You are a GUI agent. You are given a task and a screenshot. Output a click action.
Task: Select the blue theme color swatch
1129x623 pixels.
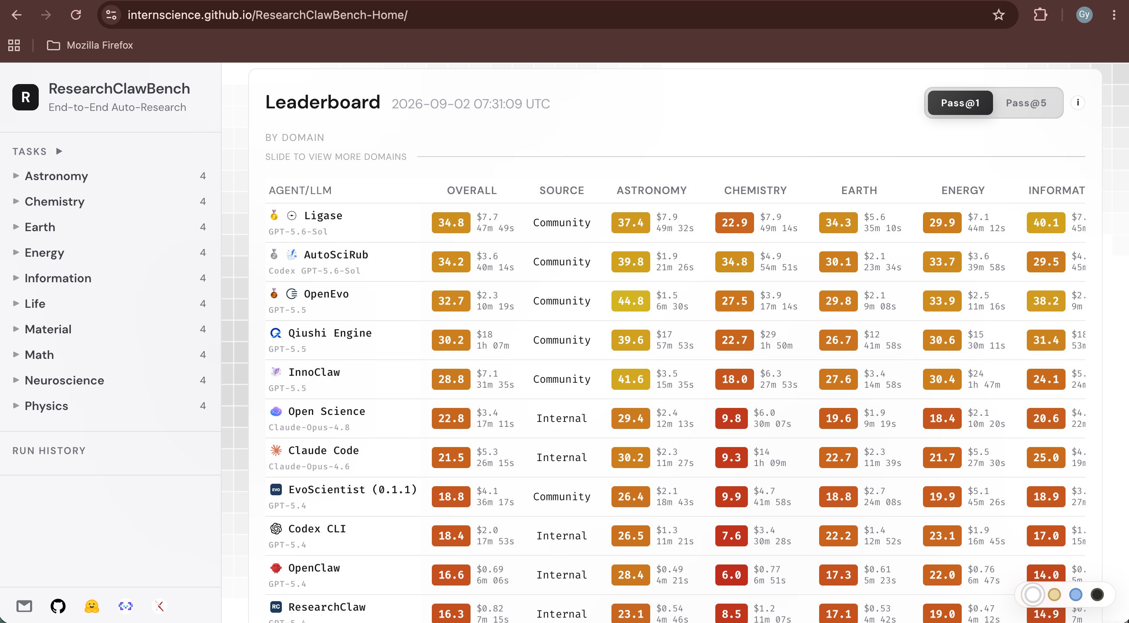tap(1075, 595)
